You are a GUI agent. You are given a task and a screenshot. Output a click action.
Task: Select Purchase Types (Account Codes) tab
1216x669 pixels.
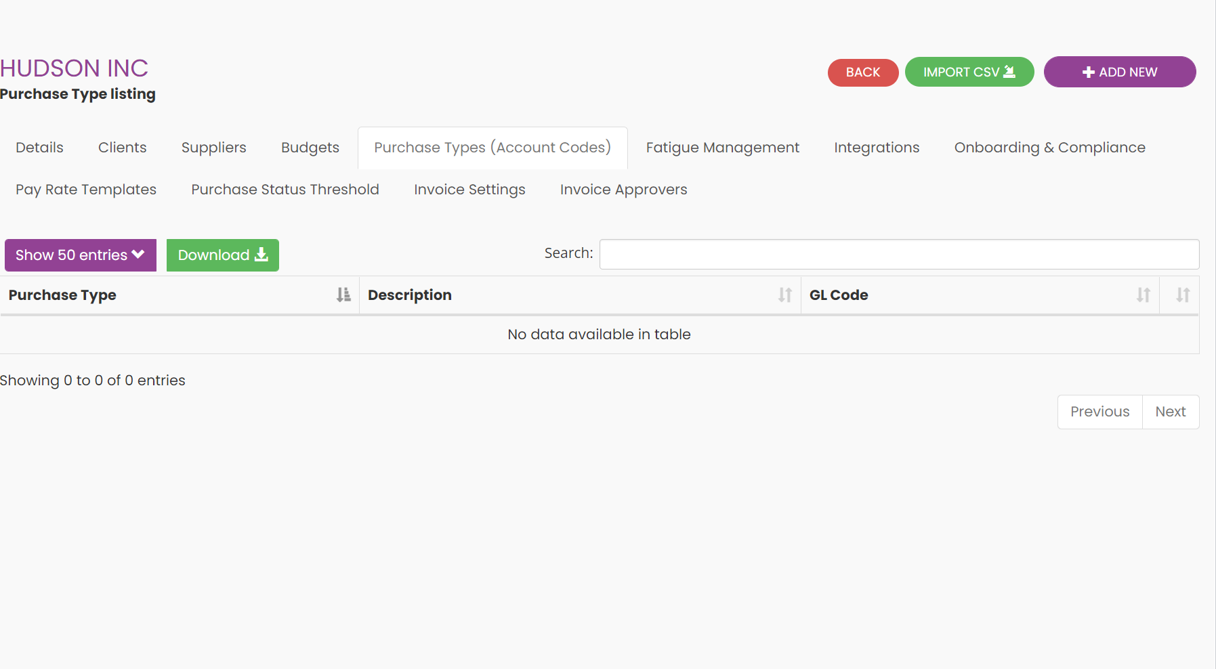click(x=492, y=148)
